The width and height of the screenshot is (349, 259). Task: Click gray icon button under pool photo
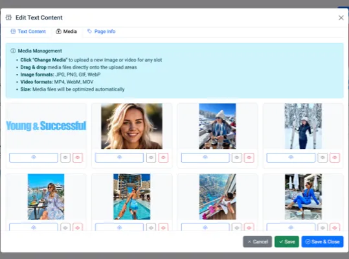(151, 227)
